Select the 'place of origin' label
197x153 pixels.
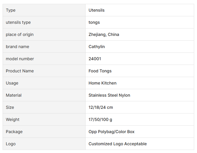pyautogui.click(x=20, y=35)
